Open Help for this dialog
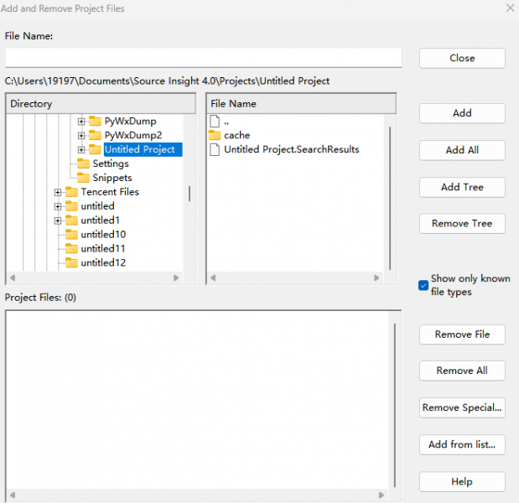The image size is (519, 503). (x=462, y=482)
